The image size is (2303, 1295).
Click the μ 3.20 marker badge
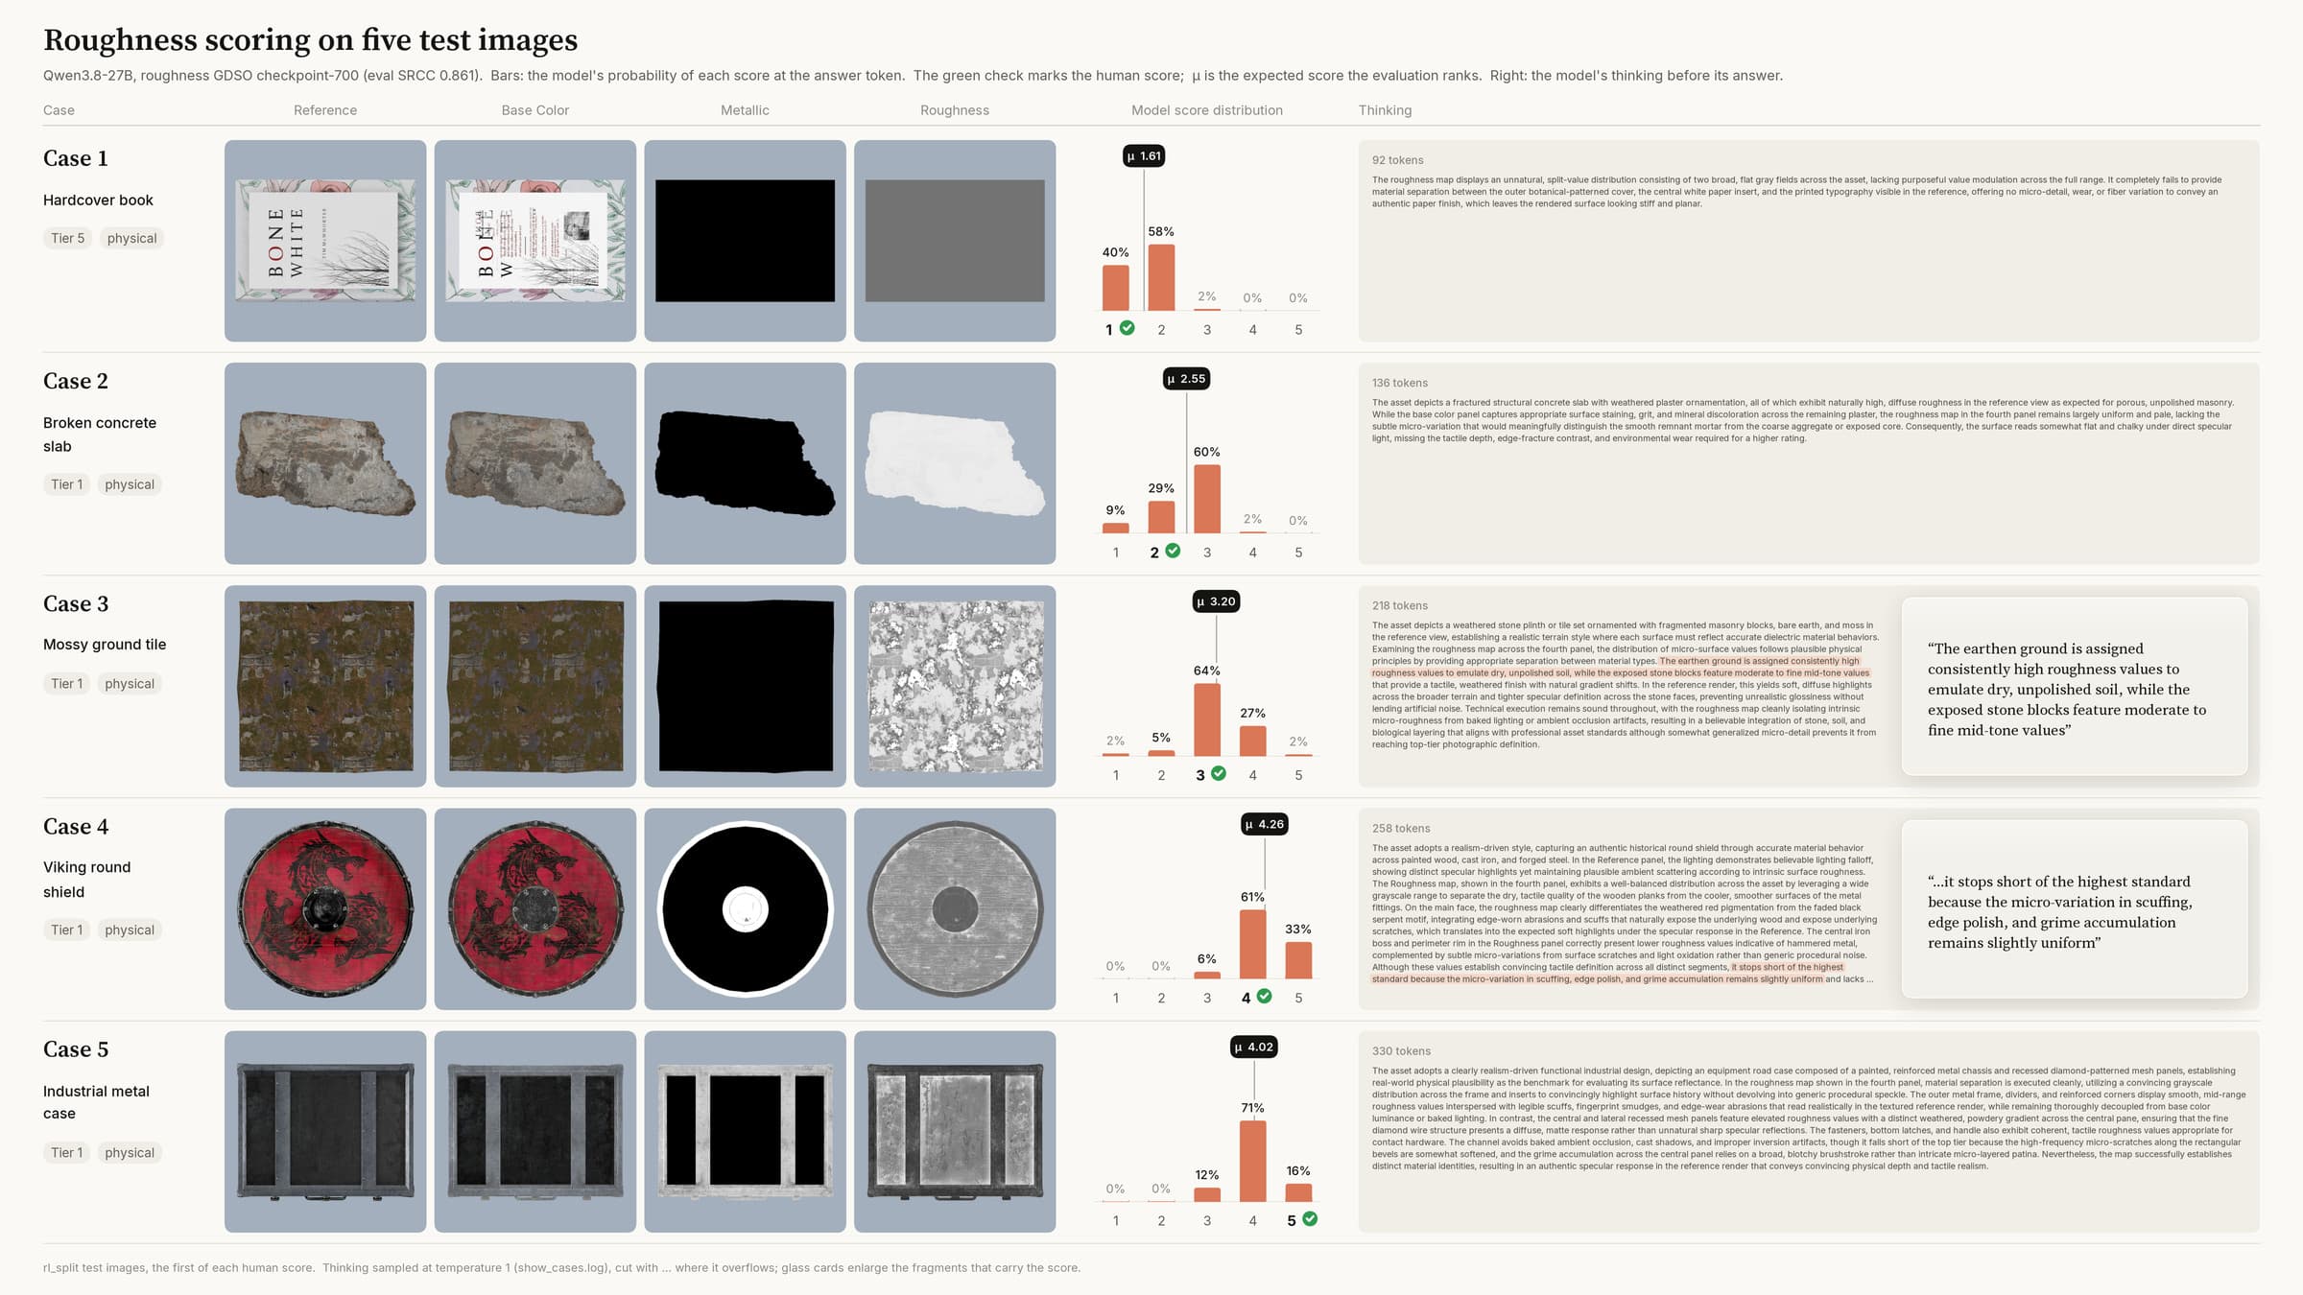point(1217,601)
